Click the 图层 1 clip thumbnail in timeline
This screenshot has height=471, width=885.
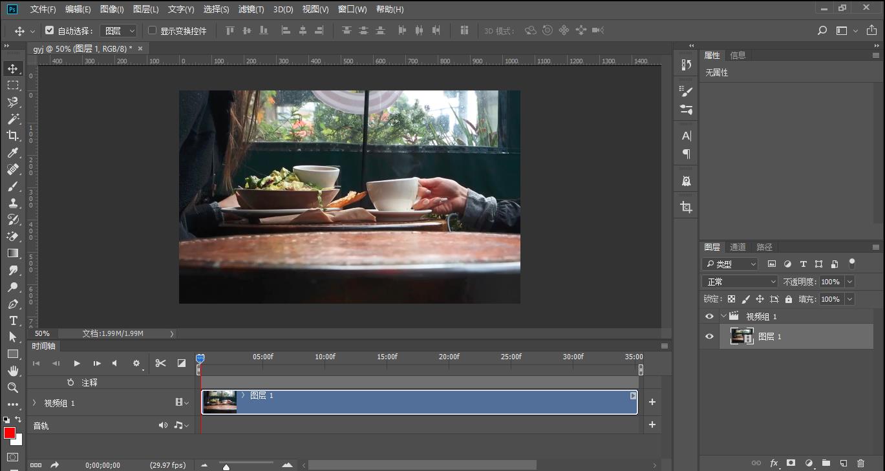[220, 402]
